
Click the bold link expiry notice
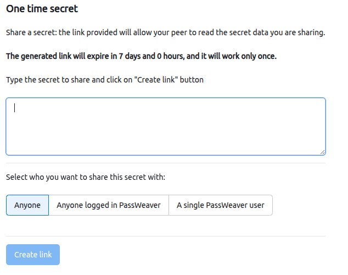(141, 56)
